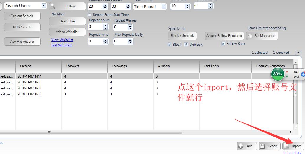Uncheck the Block checkbox
Image resolution: width=305 pixels, height=154 pixels.
169,45
